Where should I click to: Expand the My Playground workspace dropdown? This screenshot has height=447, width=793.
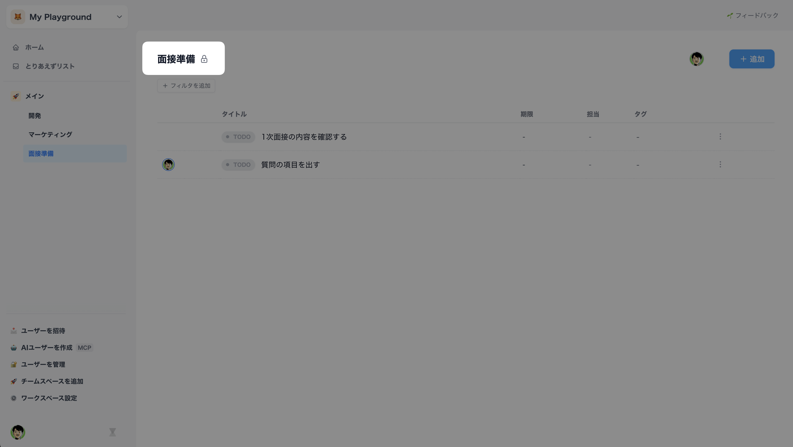tap(119, 17)
